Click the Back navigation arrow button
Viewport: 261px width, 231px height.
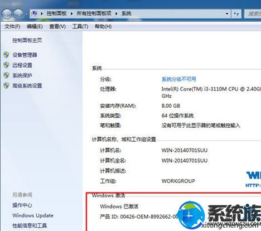click(x=7, y=13)
